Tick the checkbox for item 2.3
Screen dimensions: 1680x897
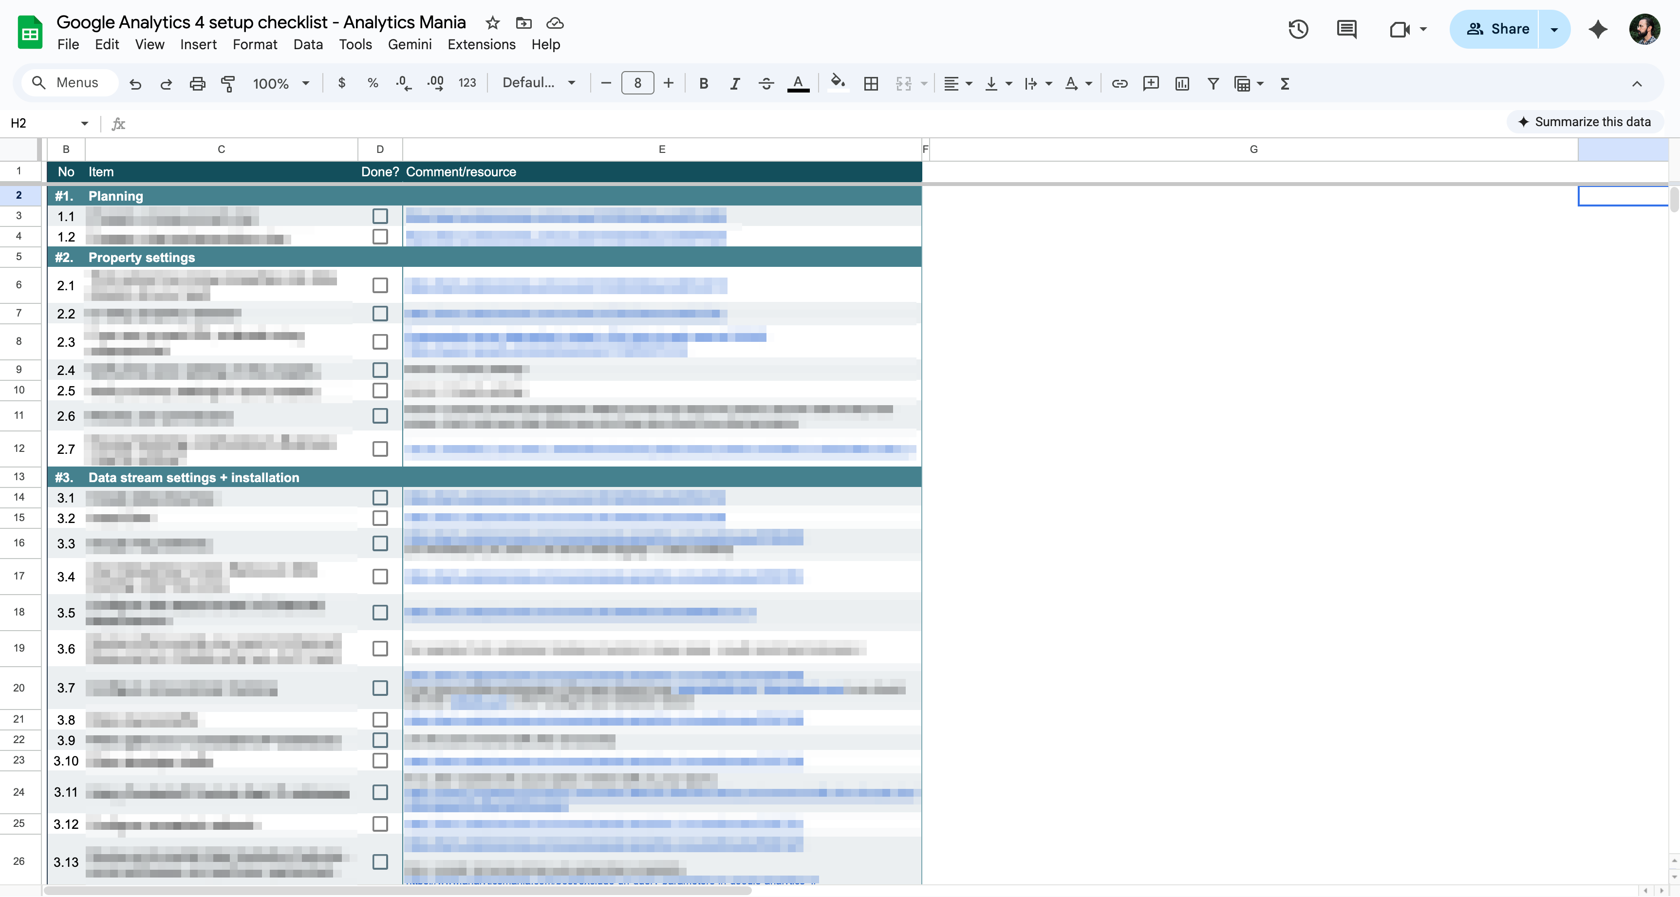pos(379,342)
